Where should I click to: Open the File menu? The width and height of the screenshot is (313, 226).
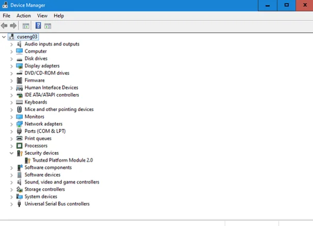pyautogui.click(x=6, y=16)
